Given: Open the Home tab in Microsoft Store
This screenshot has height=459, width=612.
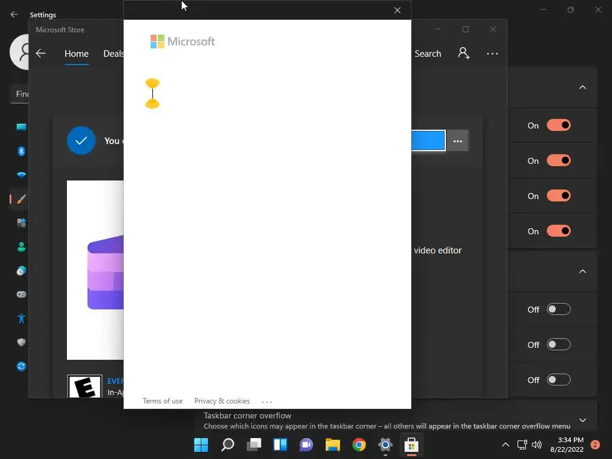Looking at the screenshot, I should click(76, 53).
